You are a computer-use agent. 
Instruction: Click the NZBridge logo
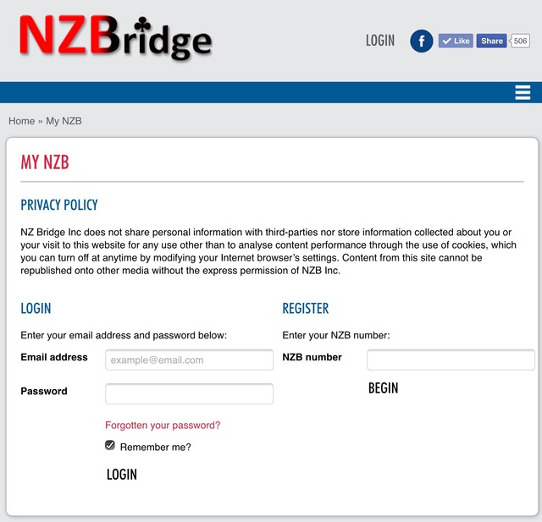[115, 38]
